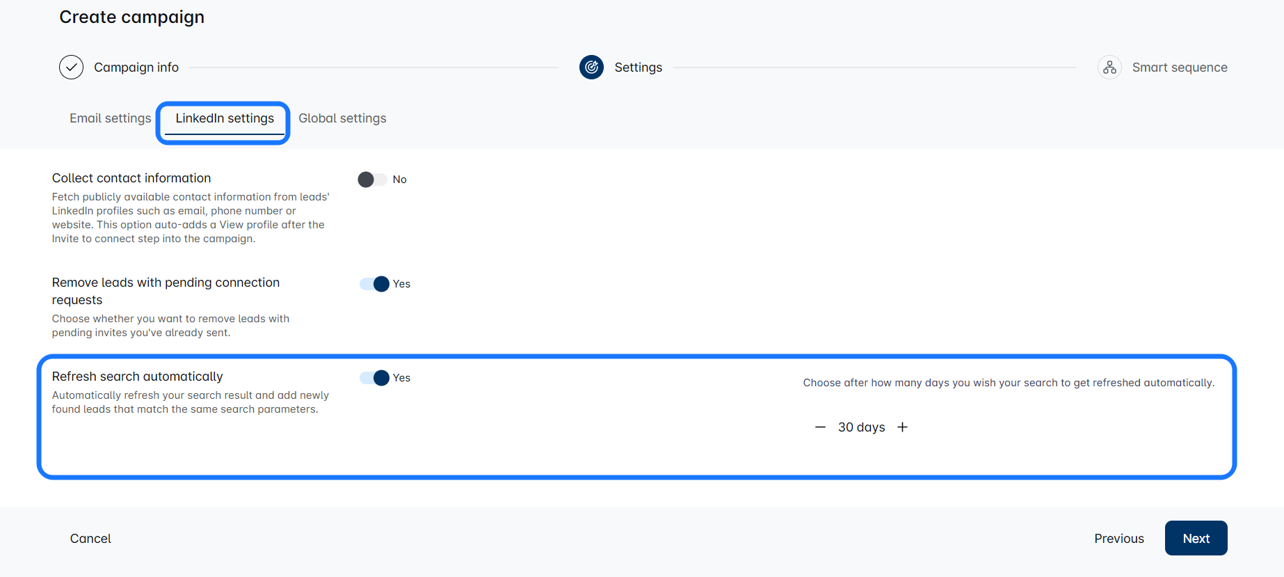1284x577 pixels.
Task: Turn off Refresh search automatically toggle
Action: coord(374,378)
